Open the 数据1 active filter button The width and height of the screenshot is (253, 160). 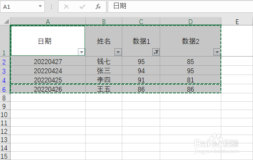click(156, 52)
